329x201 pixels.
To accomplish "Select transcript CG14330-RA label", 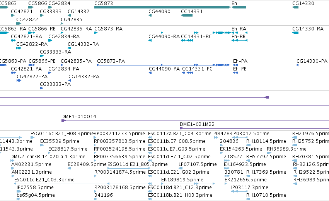I will 308,29.
